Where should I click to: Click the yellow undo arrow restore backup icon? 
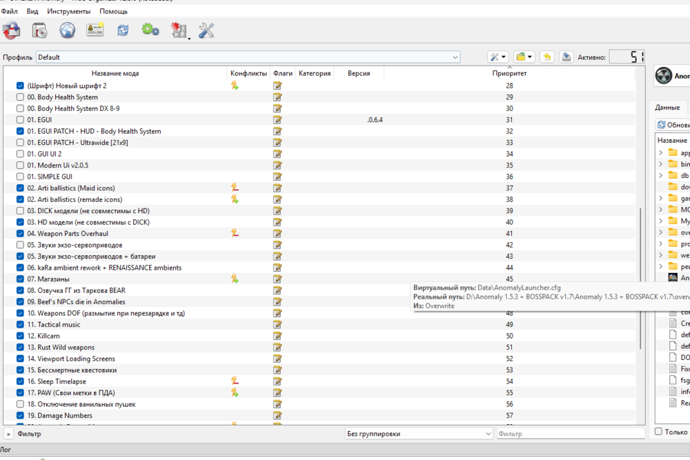[x=546, y=57]
